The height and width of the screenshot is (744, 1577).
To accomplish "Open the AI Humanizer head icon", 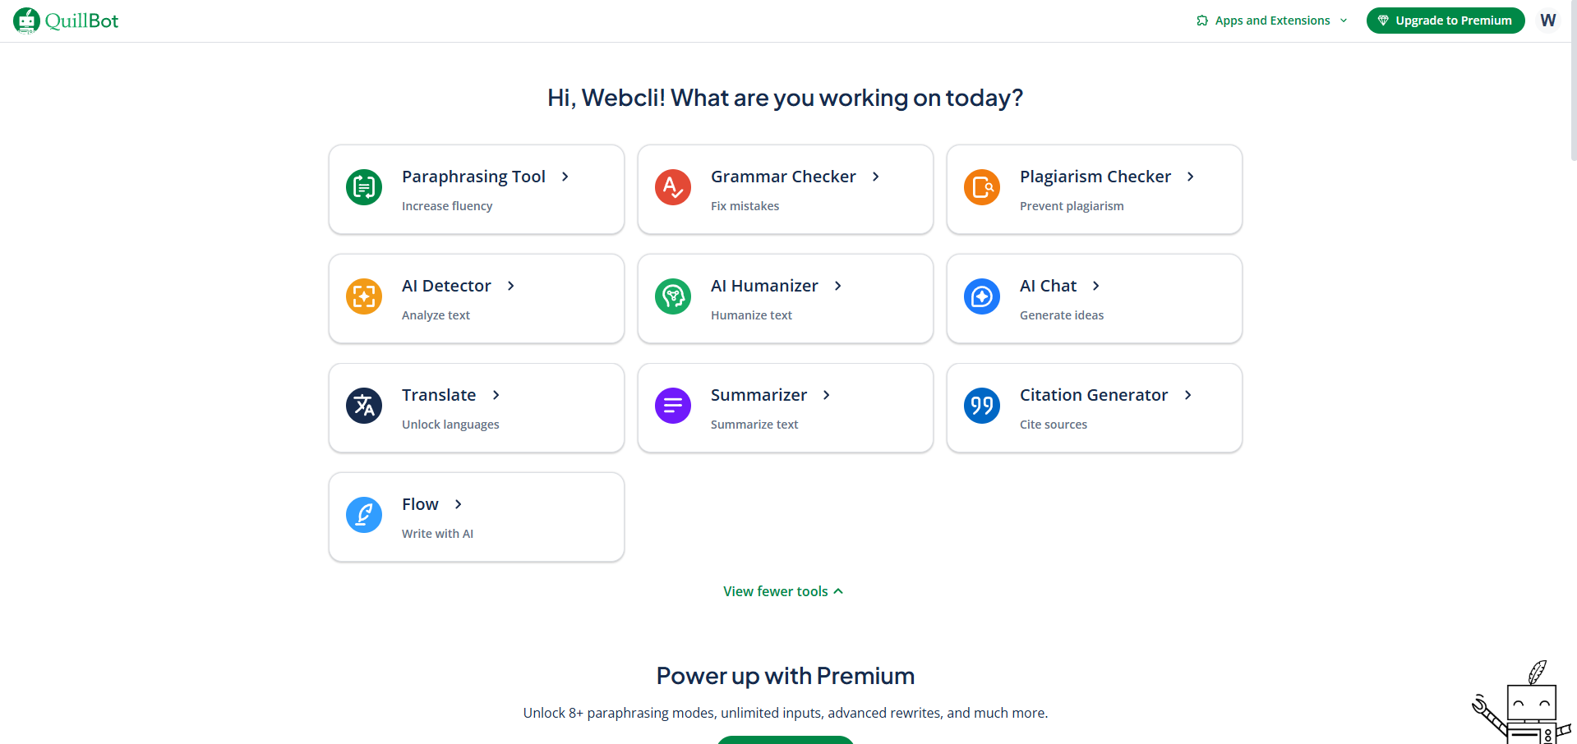I will [673, 296].
